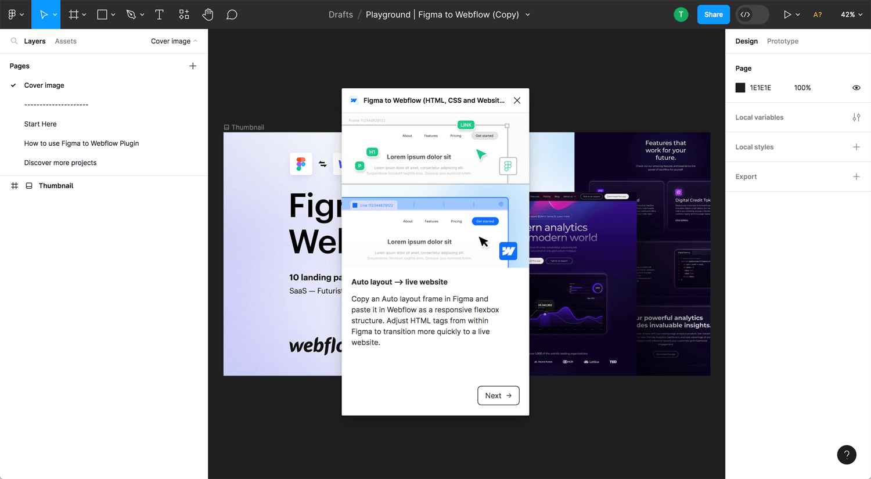Viewport: 871px width, 479px height.
Task: Toggle Dev Mode switch
Action: coord(752,15)
